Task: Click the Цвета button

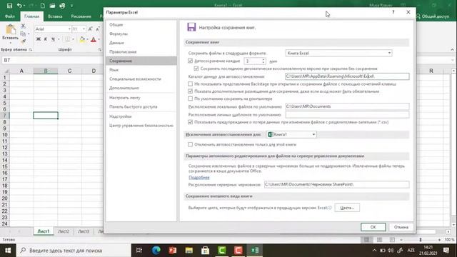Action: tap(347, 208)
